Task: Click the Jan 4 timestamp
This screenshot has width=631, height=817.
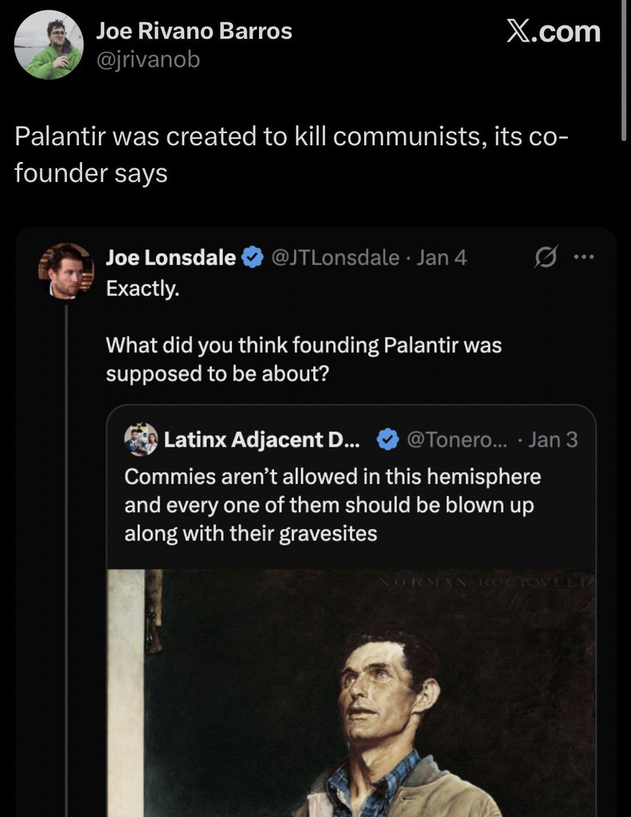Action: pyautogui.click(x=442, y=258)
